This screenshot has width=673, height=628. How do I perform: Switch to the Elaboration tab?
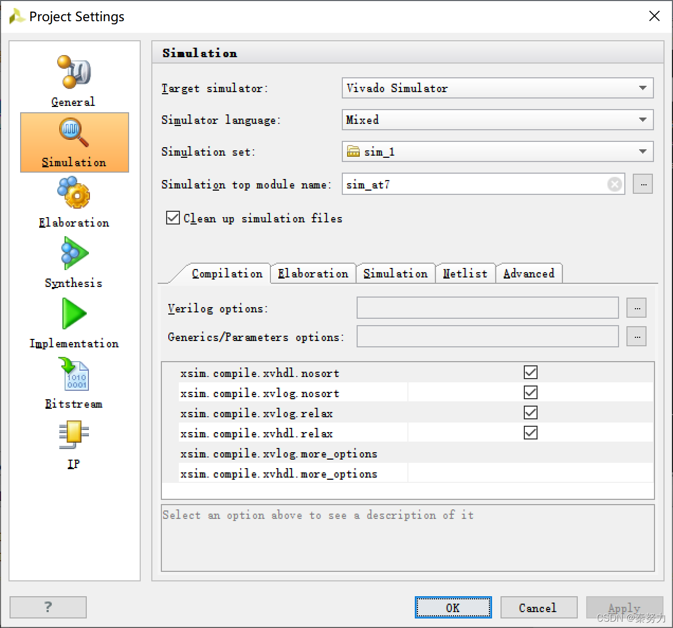(x=313, y=273)
